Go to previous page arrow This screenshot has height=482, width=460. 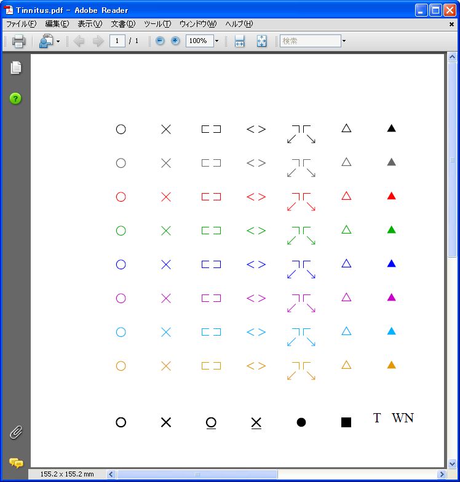click(79, 41)
